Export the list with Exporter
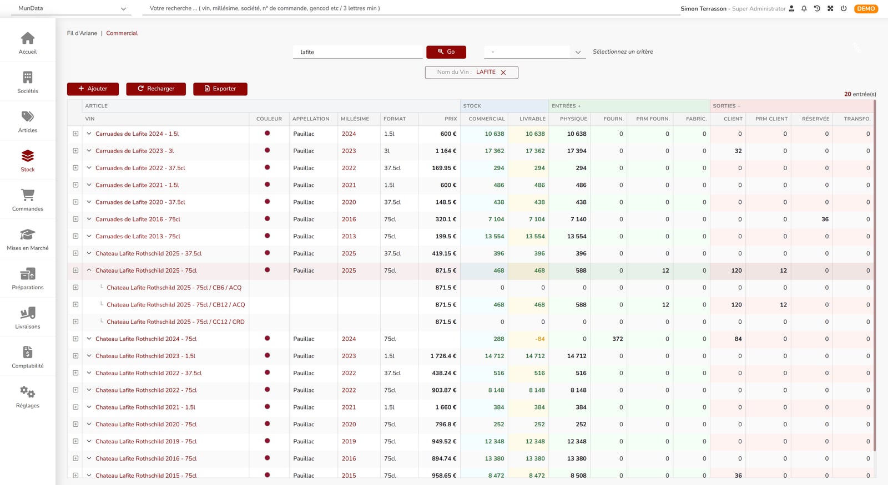Image resolution: width=888 pixels, height=485 pixels. (220, 89)
